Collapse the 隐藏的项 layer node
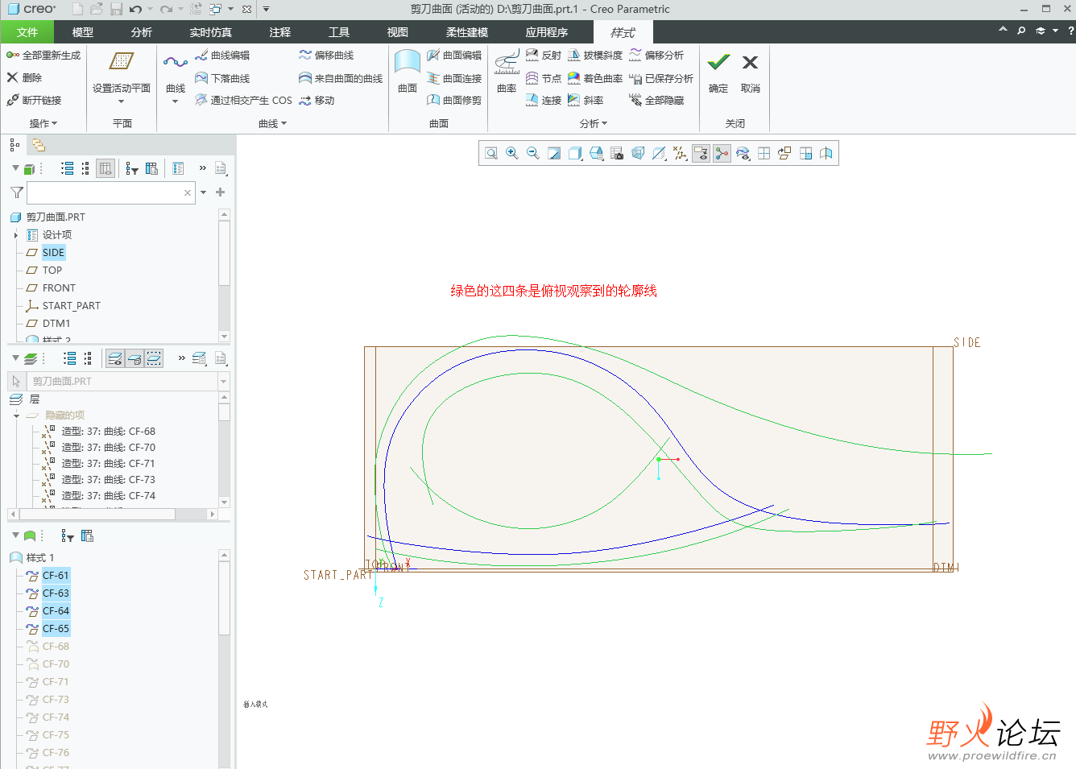 16,416
